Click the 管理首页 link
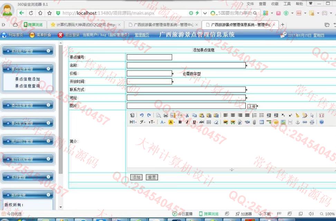336x221 pixels. [142, 35]
